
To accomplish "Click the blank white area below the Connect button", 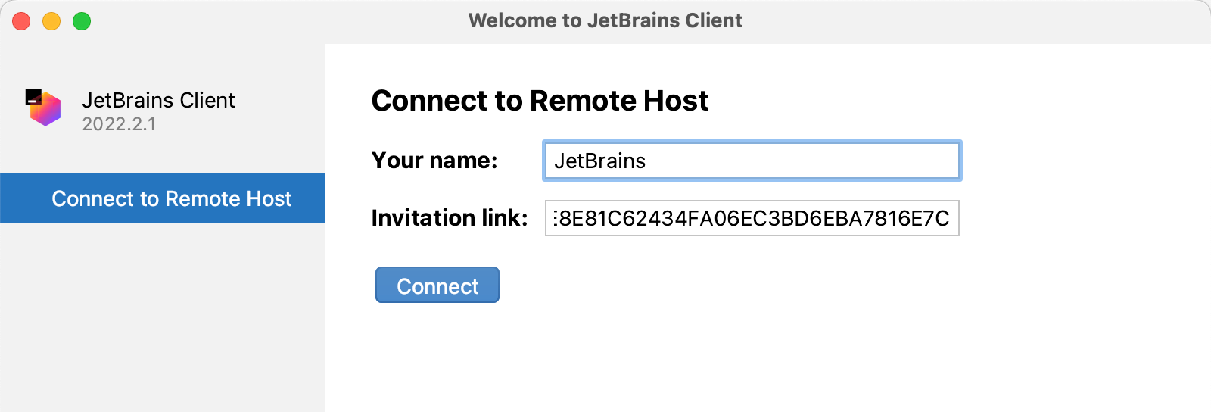I will point(605,356).
